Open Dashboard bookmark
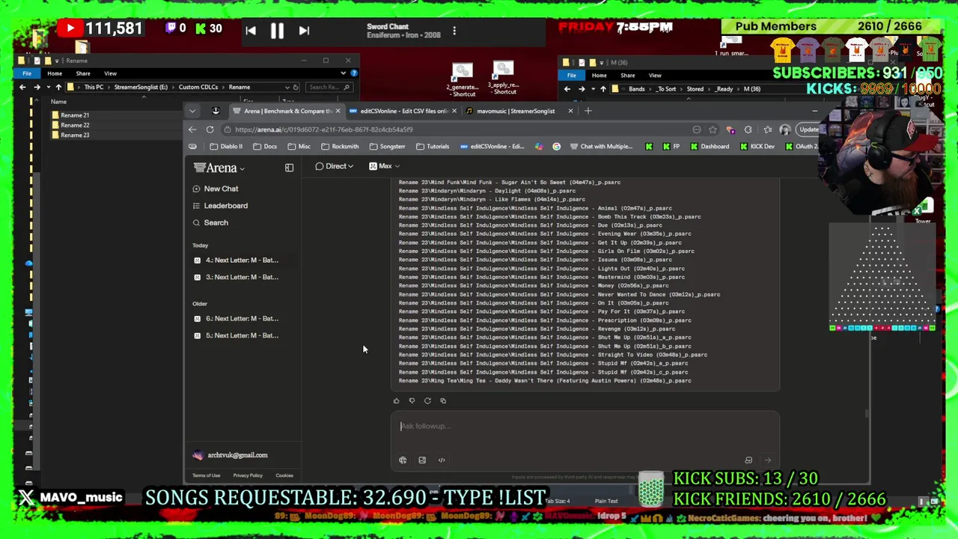 [710, 147]
